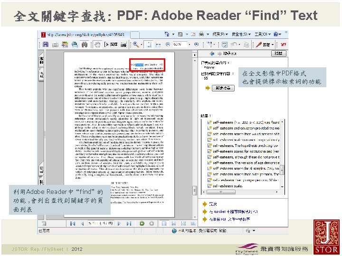Open the RSS feeds icon in browser bar
Viewport: 342px width, 256px height.
tap(180, 34)
